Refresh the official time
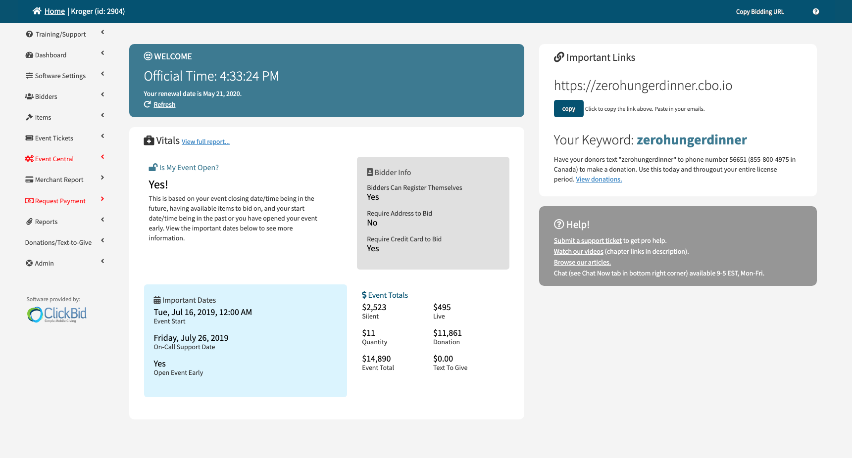 click(164, 104)
